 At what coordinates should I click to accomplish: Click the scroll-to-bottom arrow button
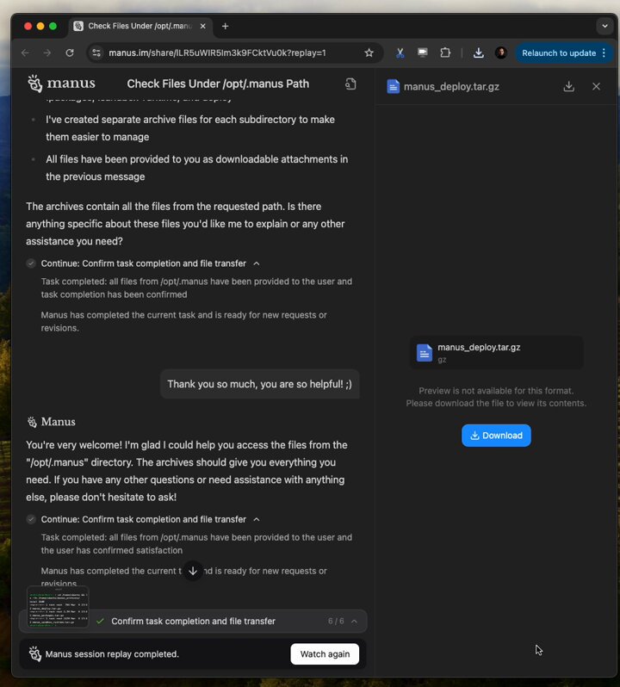point(193,571)
